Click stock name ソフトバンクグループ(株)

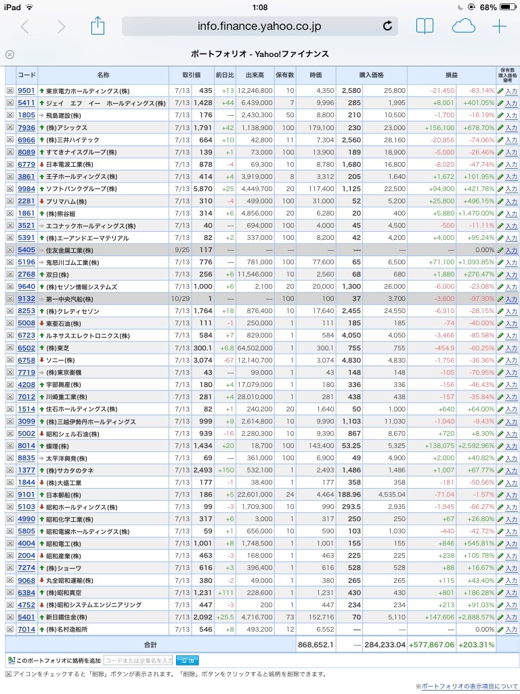[x=82, y=189]
